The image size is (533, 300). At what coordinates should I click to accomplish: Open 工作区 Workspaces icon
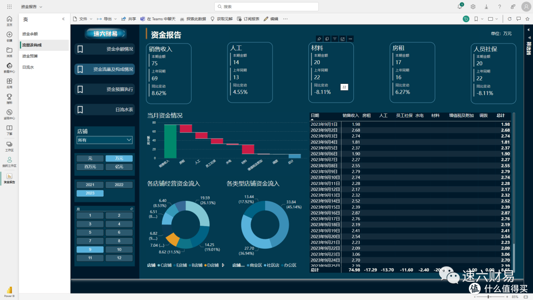[9, 147]
